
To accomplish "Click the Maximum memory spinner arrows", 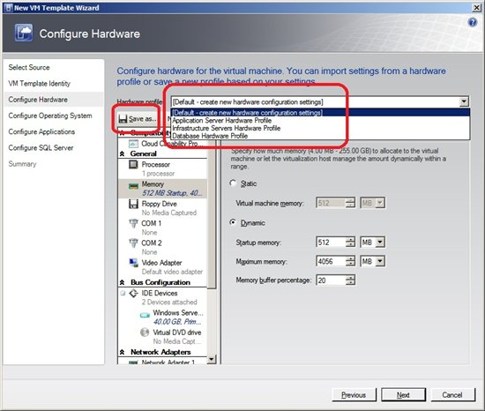I will [350, 262].
